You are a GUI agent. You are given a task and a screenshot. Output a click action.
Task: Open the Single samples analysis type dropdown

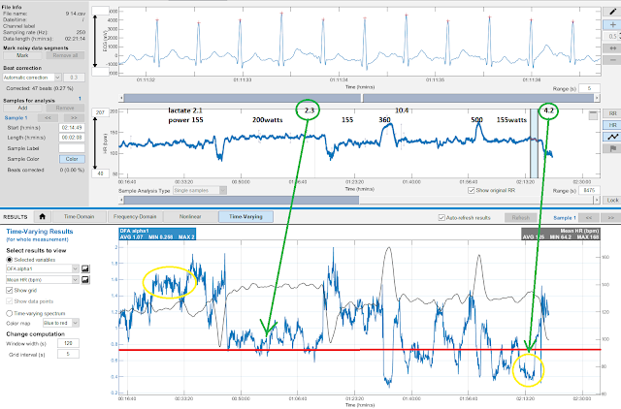[x=200, y=190]
